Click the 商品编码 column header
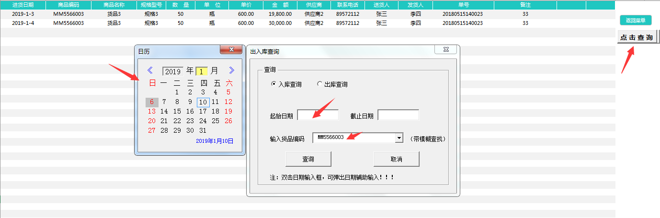 (68, 5)
